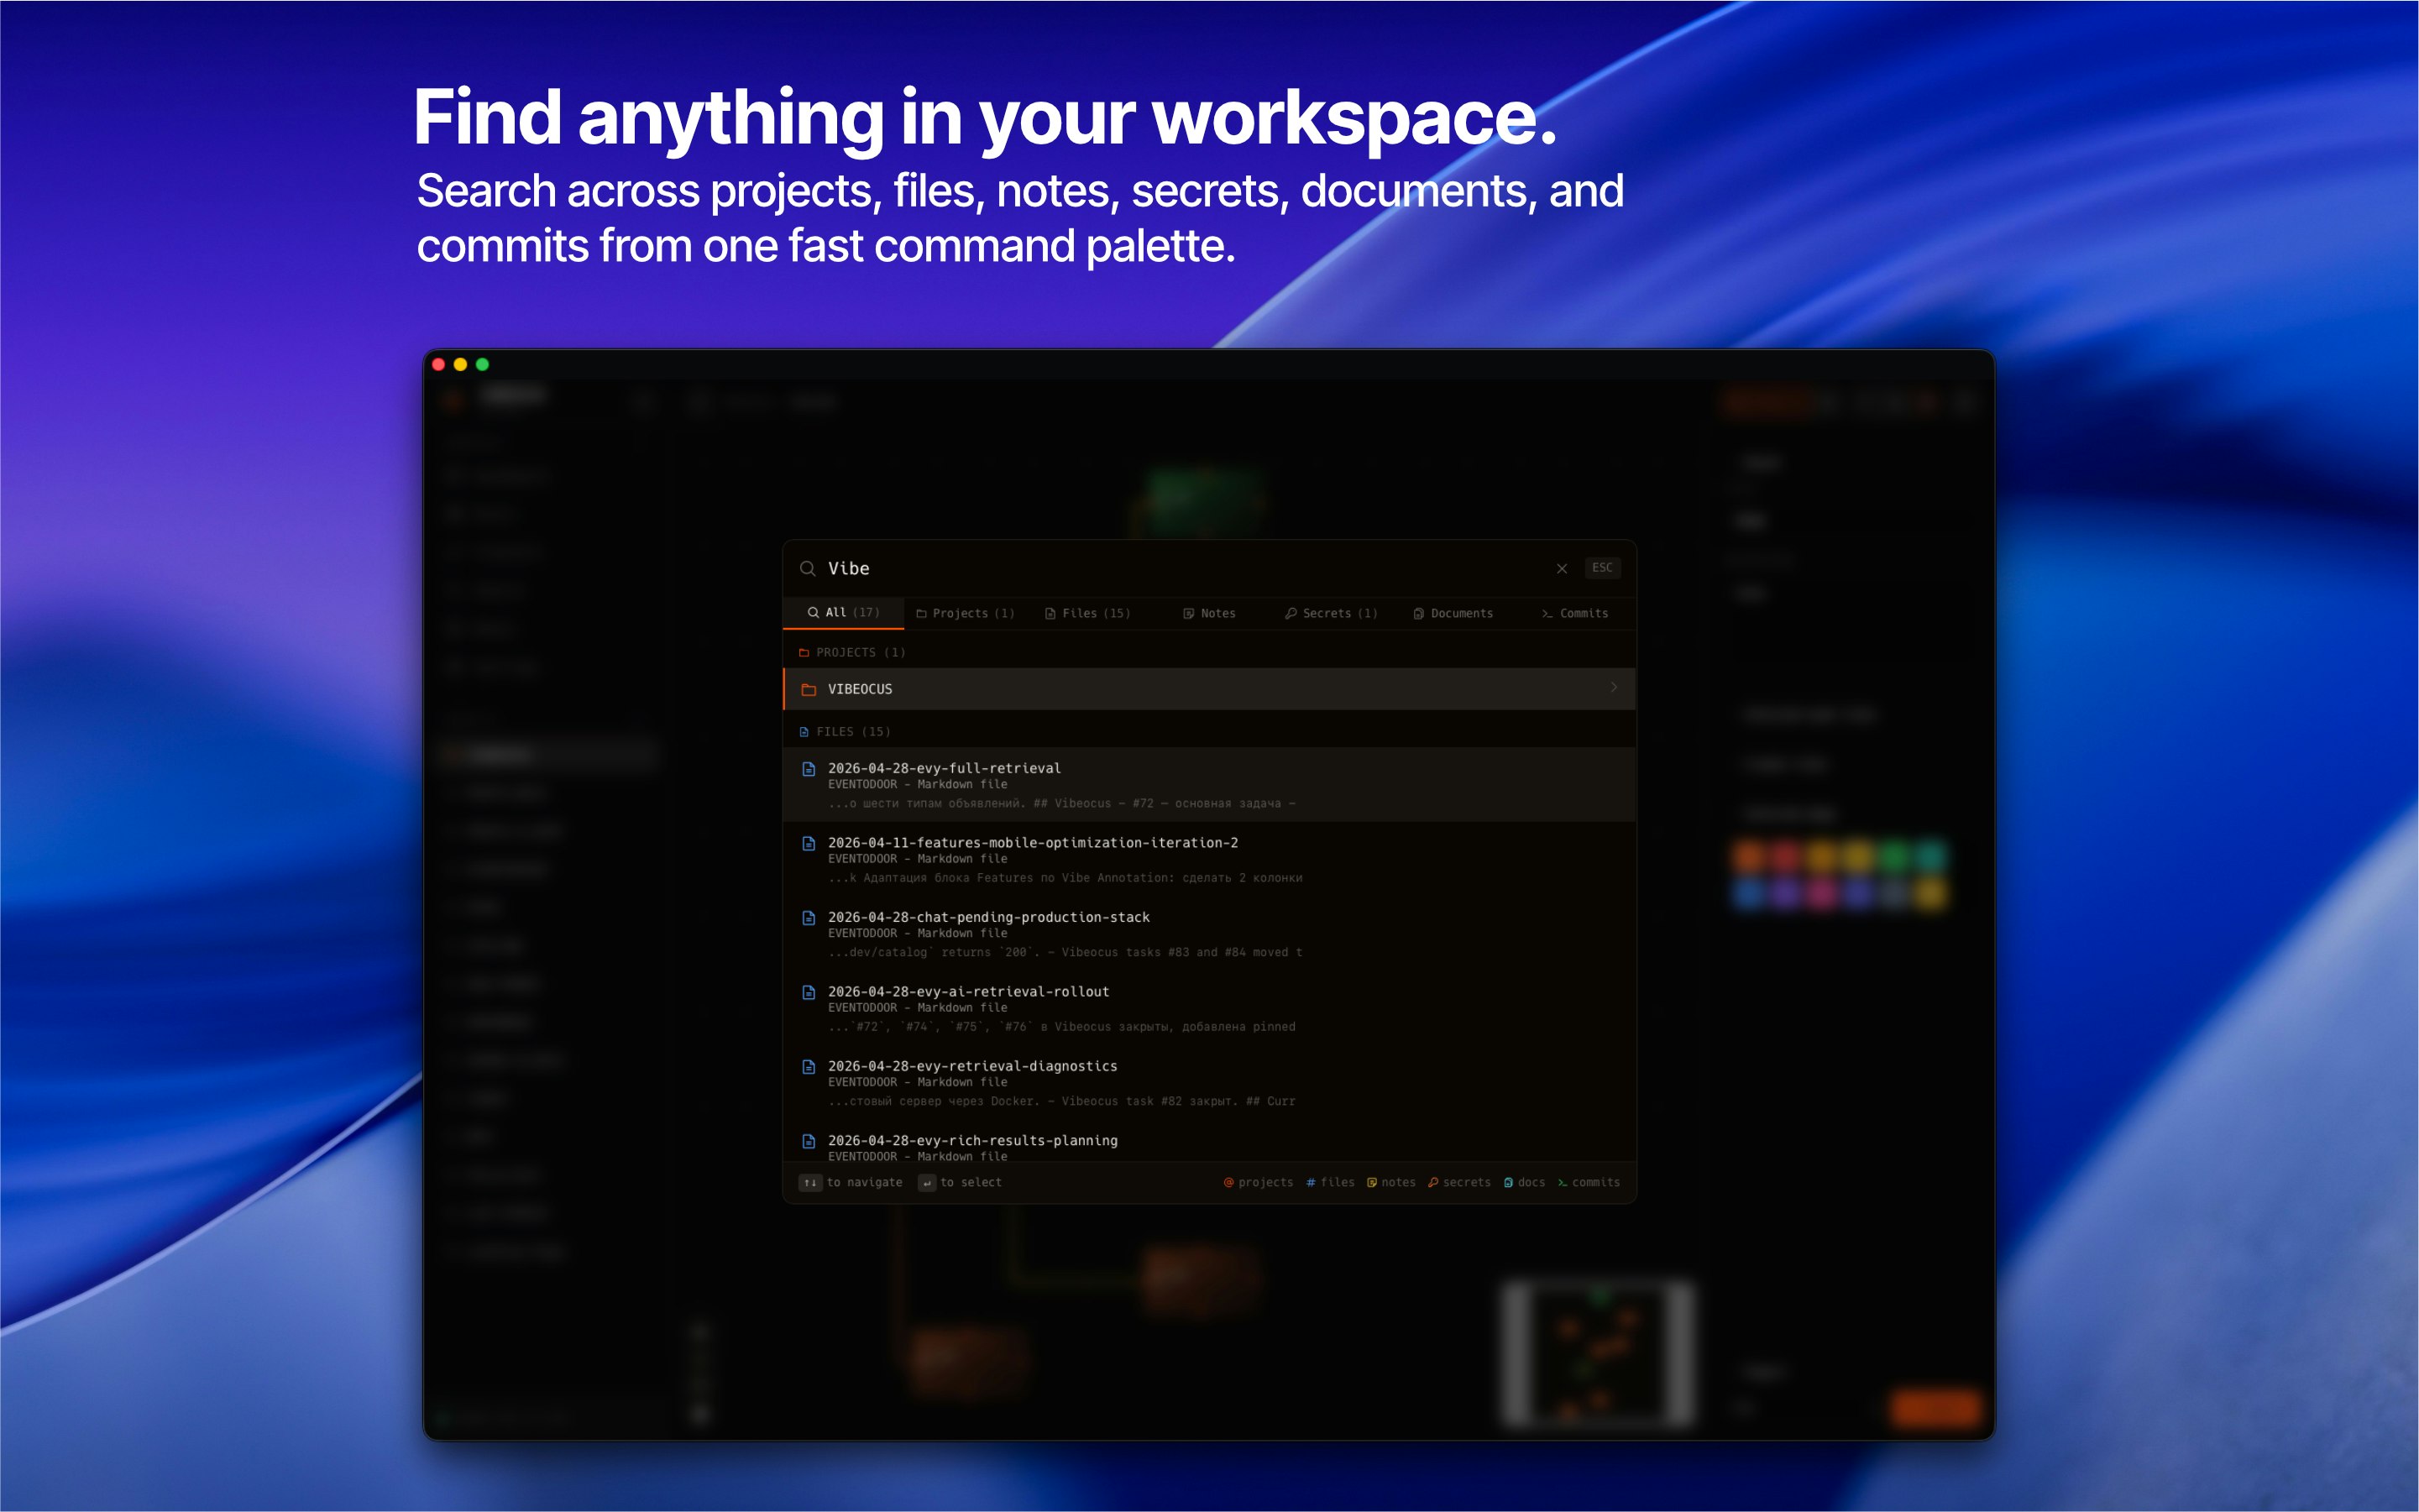2419x1512 pixels.
Task: Click the enter key select hint icon
Action: coord(927,1183)
